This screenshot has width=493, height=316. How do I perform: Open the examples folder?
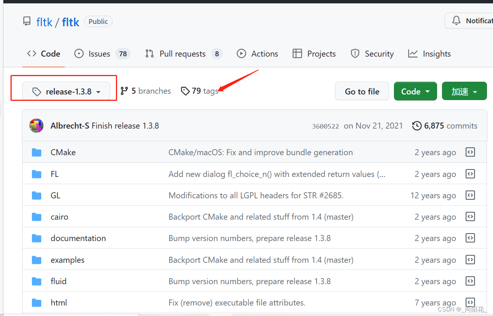[x=68, y=260]
